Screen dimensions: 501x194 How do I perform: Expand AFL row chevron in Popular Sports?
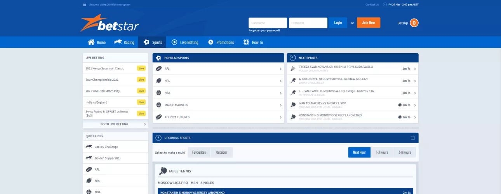(x=280, y=69)
